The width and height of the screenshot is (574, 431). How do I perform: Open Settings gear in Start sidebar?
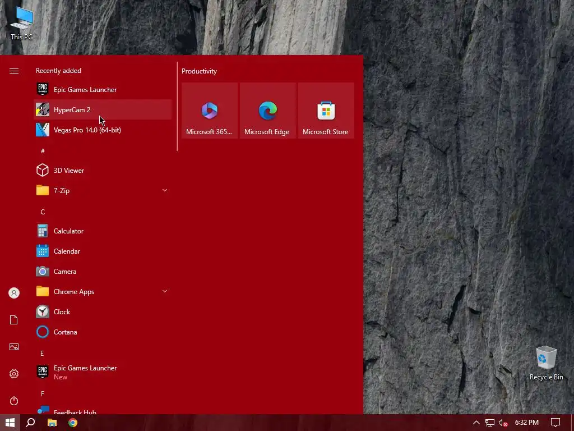coord(14,373)
